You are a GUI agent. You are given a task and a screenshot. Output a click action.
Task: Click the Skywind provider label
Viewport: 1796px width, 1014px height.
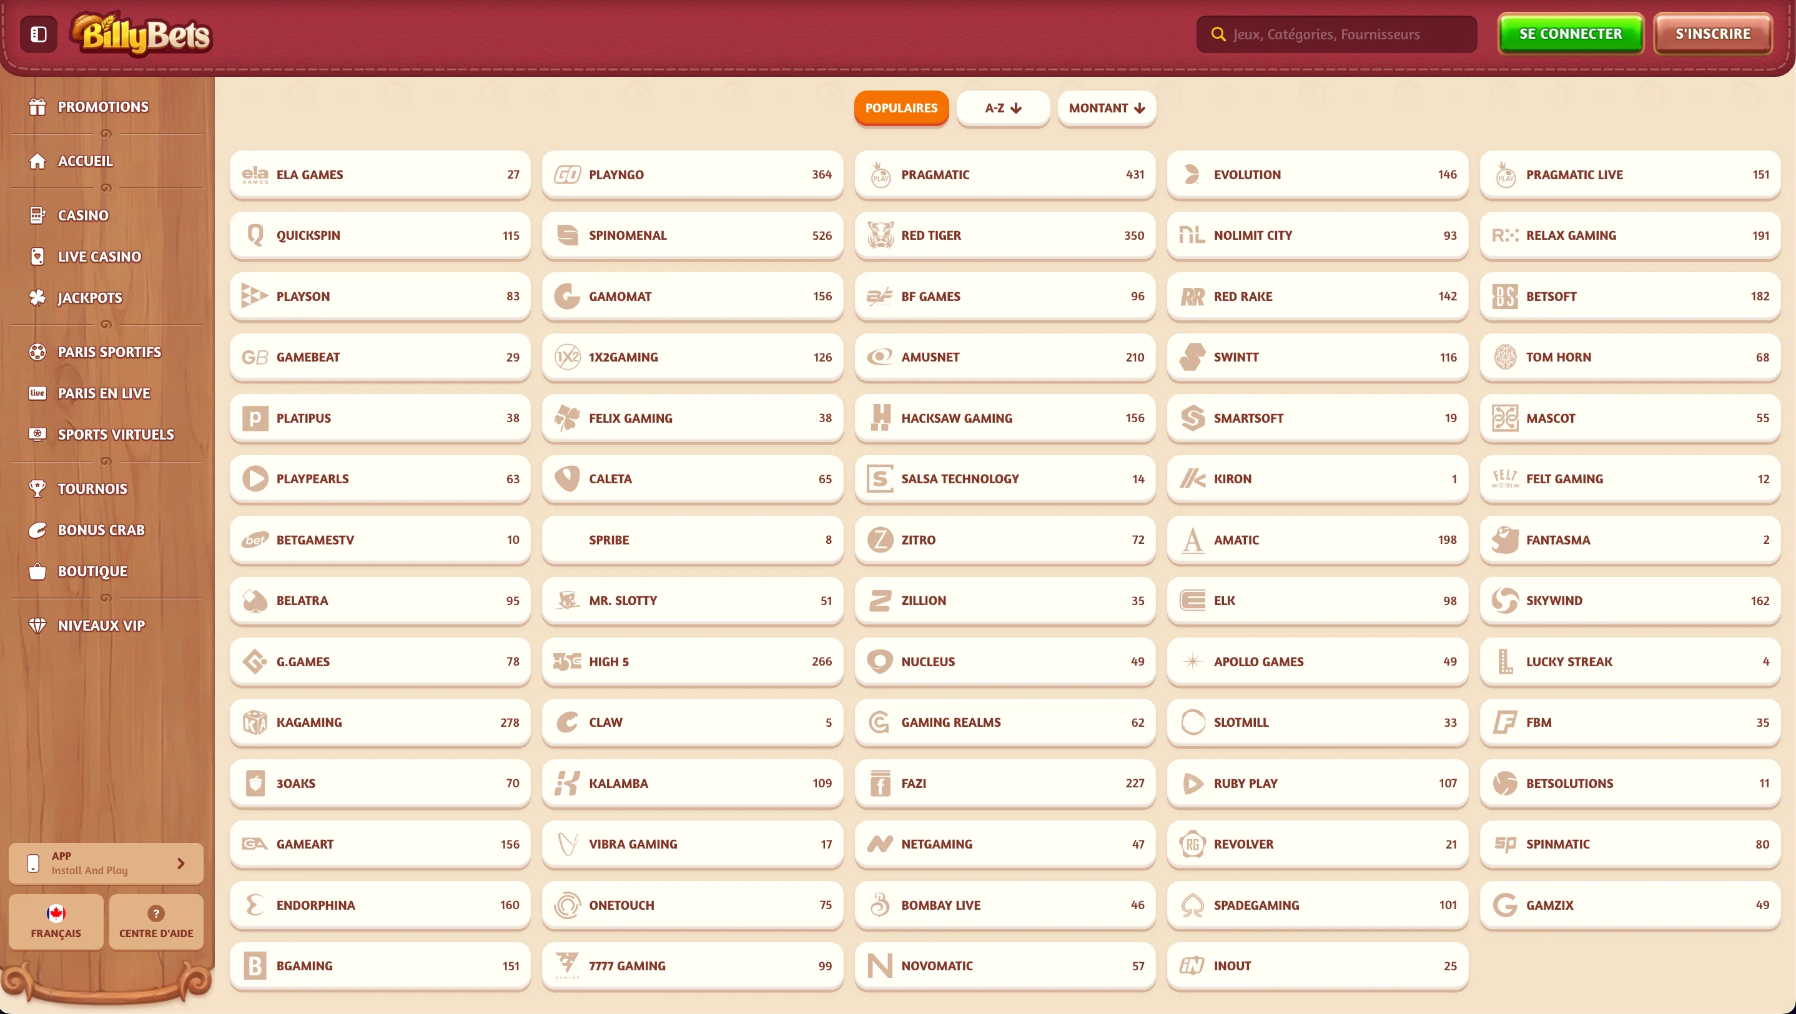pos(1554,600)
